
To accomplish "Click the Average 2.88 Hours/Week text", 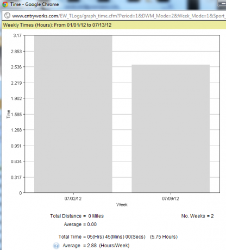I will pos(96,246).
